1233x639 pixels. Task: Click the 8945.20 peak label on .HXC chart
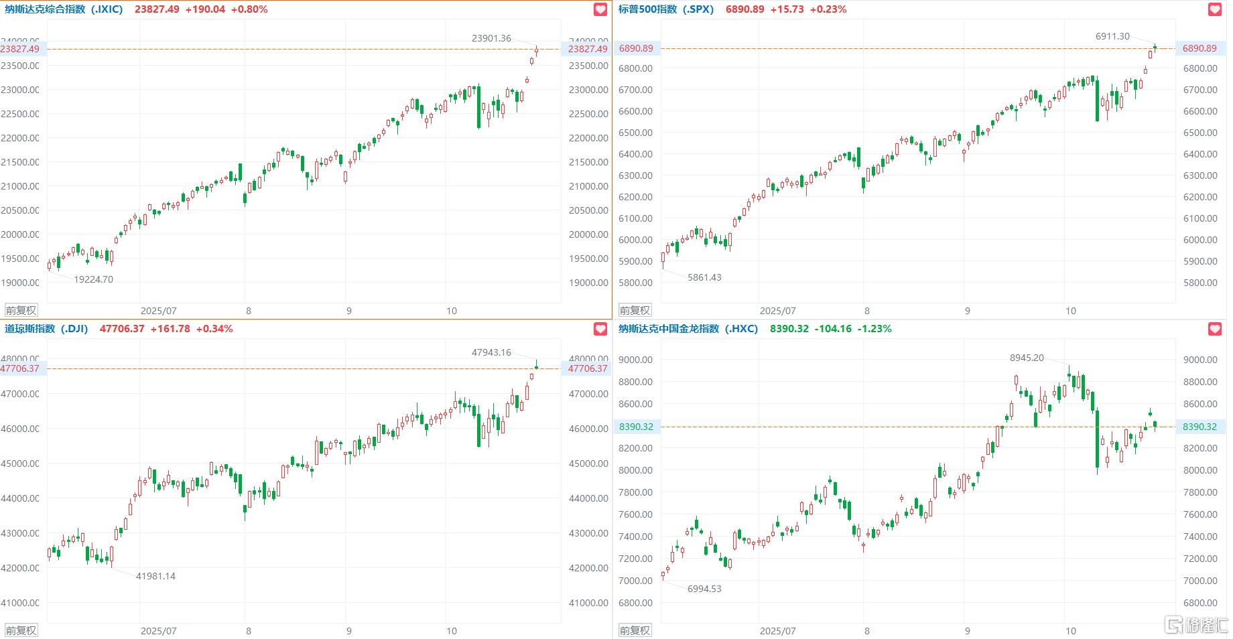1027,358
